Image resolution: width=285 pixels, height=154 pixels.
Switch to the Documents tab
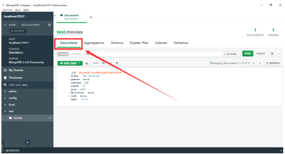tap(69, 43)
